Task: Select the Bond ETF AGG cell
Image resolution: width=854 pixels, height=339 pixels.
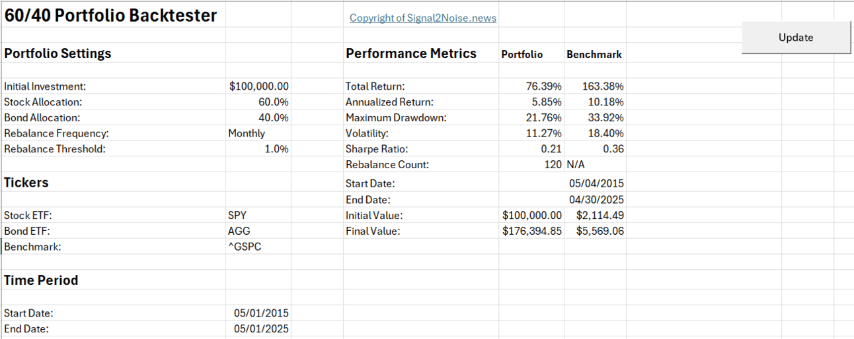Action: pyautogui.click(x=258, y=231)
